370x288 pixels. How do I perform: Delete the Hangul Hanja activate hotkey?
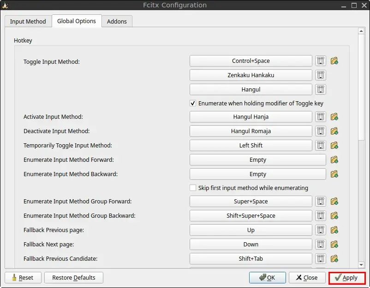point(321,117)
